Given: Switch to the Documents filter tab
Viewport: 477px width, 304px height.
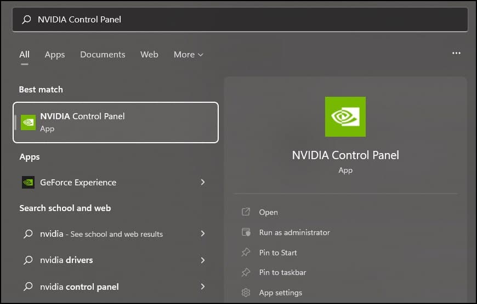Looking at the screenshot, I should coord(103,55).
